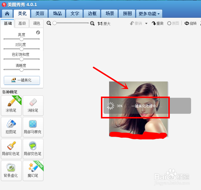Select the 消除笔 eraser tool
Viewport: 201px width, 190px height.
pyautogui.click(x=33, y=106)
